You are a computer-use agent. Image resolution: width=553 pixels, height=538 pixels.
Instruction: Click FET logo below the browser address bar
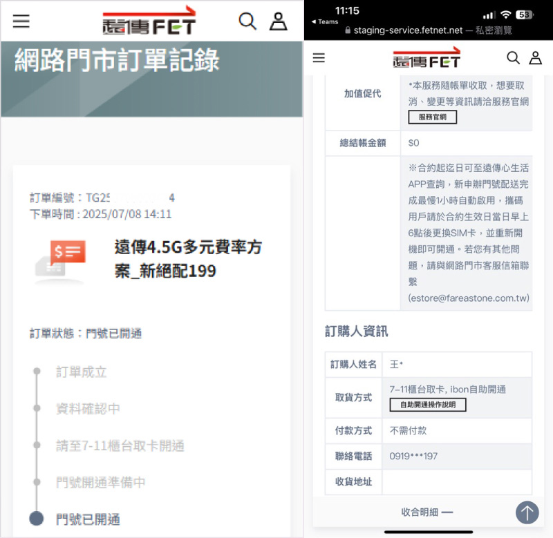(x=427, y=58)
